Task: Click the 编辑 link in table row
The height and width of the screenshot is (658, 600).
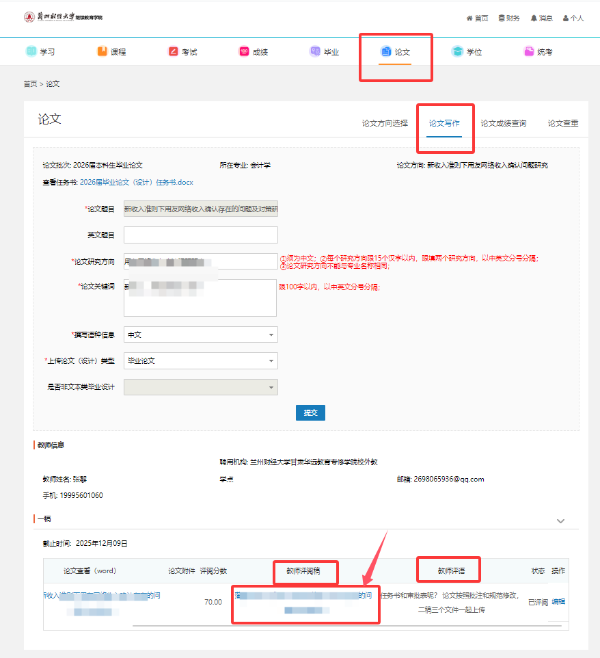Action: (558, 602)
